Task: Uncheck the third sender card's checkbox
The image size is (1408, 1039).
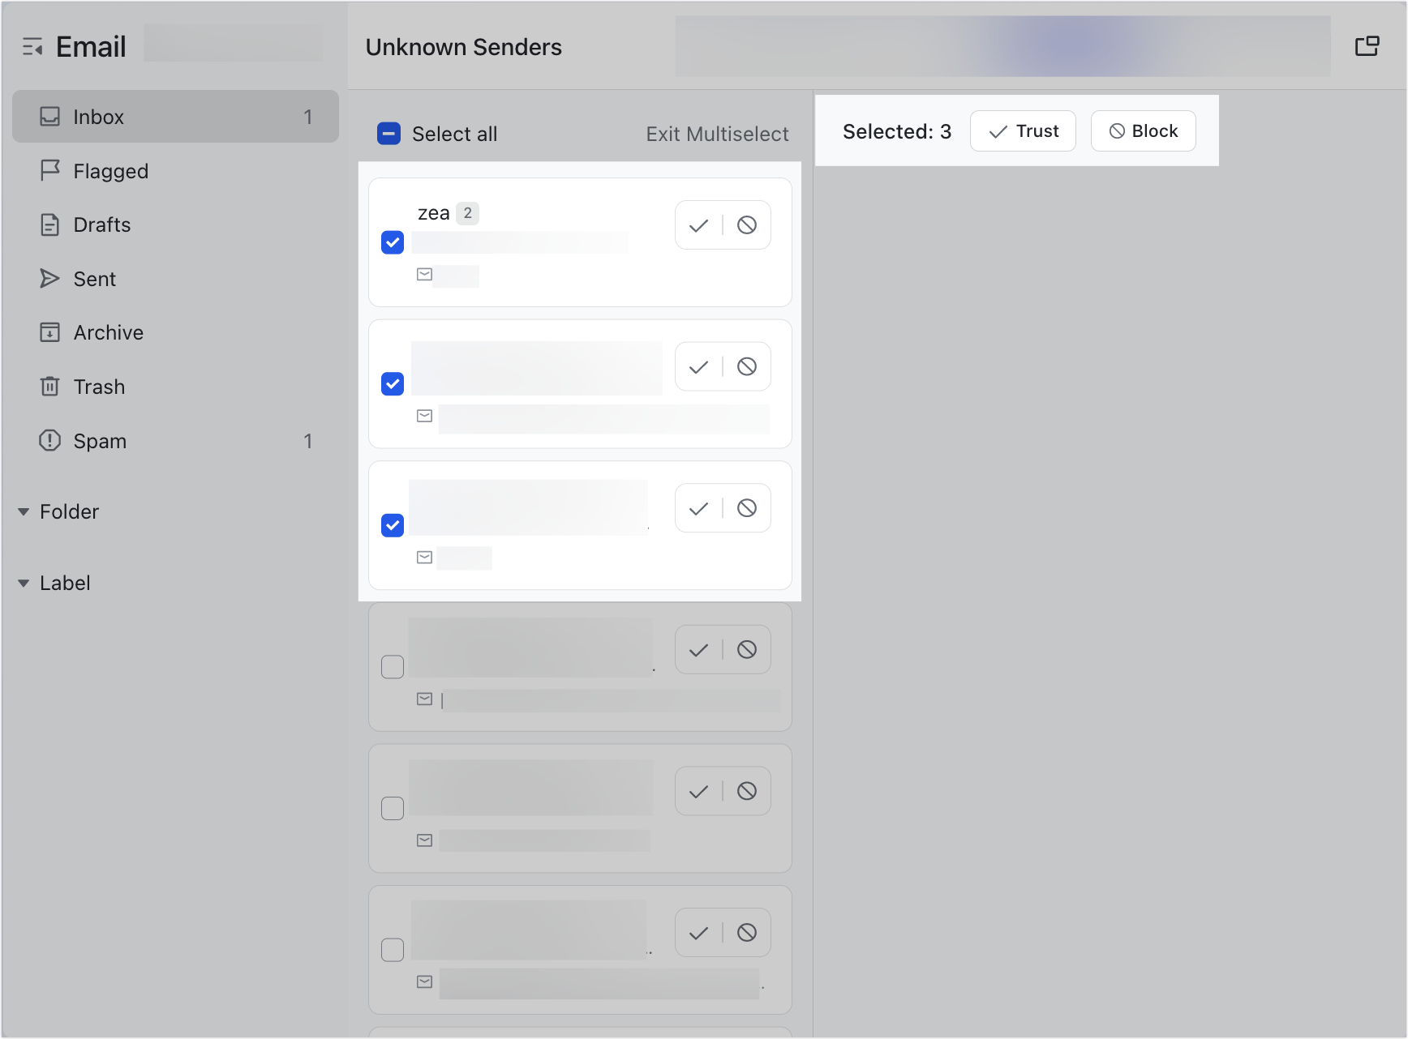Action: [393, 525]
